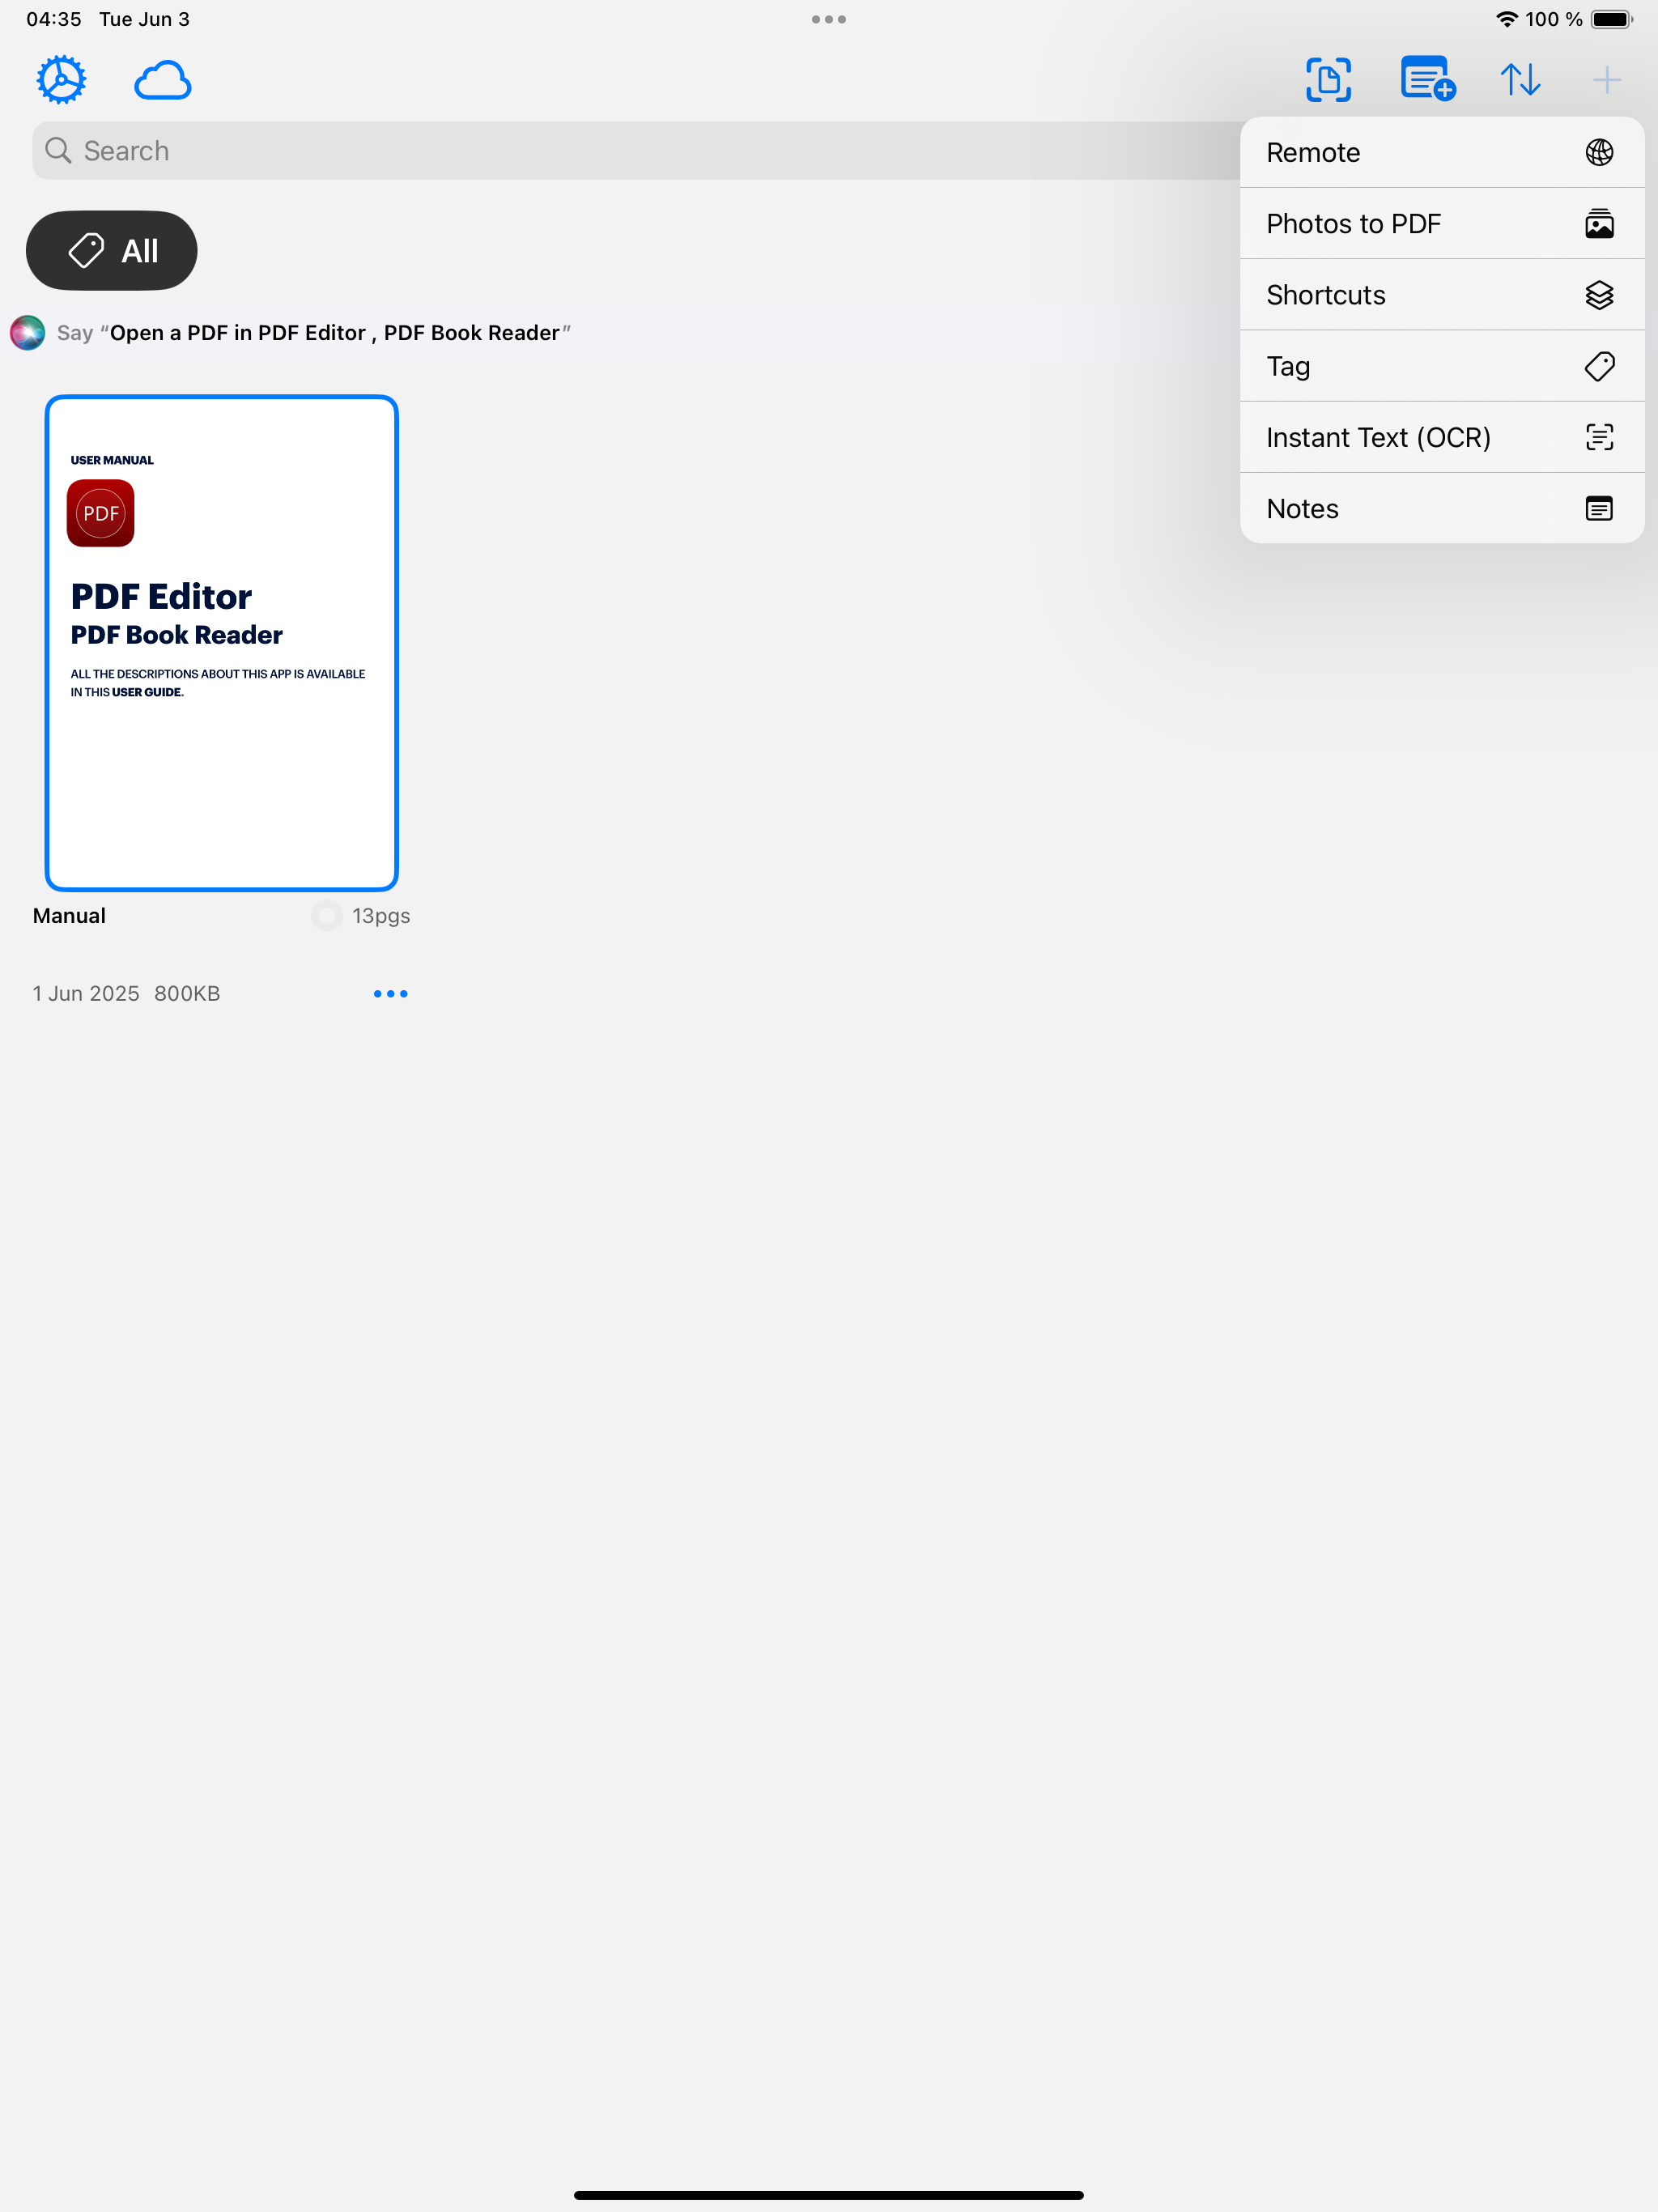Open the settings gear icon
1658x2212 pixels.
point(61,80)
